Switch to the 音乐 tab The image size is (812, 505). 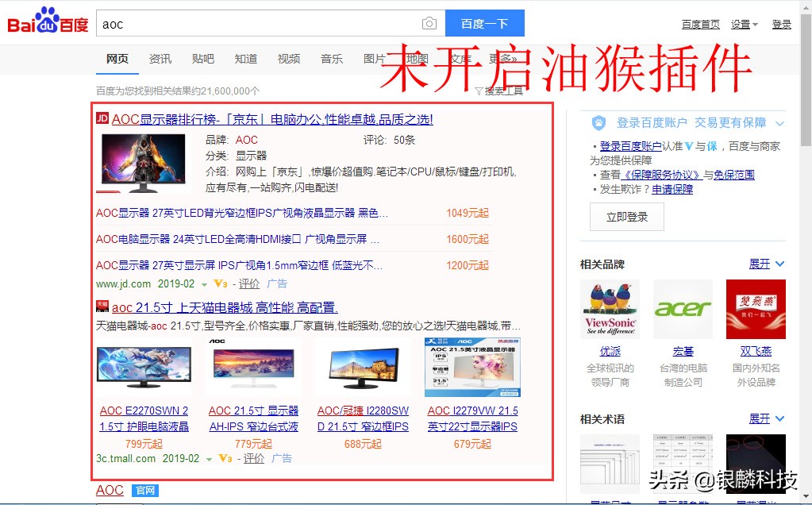[332, 59]
